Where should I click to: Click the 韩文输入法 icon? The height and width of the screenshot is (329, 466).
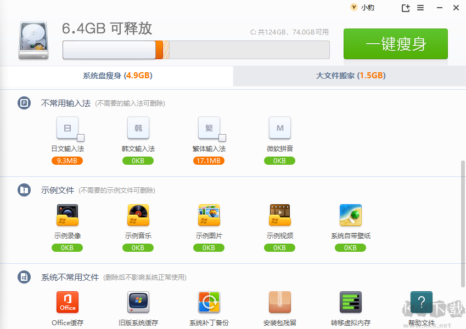(x=138, y=128)
